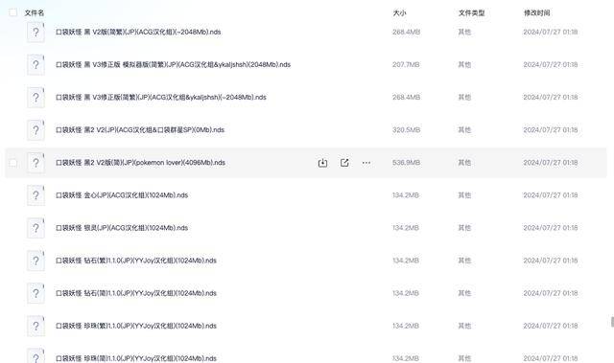
Task: Check the box for 黑2 V2版 pokemon lover file
Action: point(12,163)
